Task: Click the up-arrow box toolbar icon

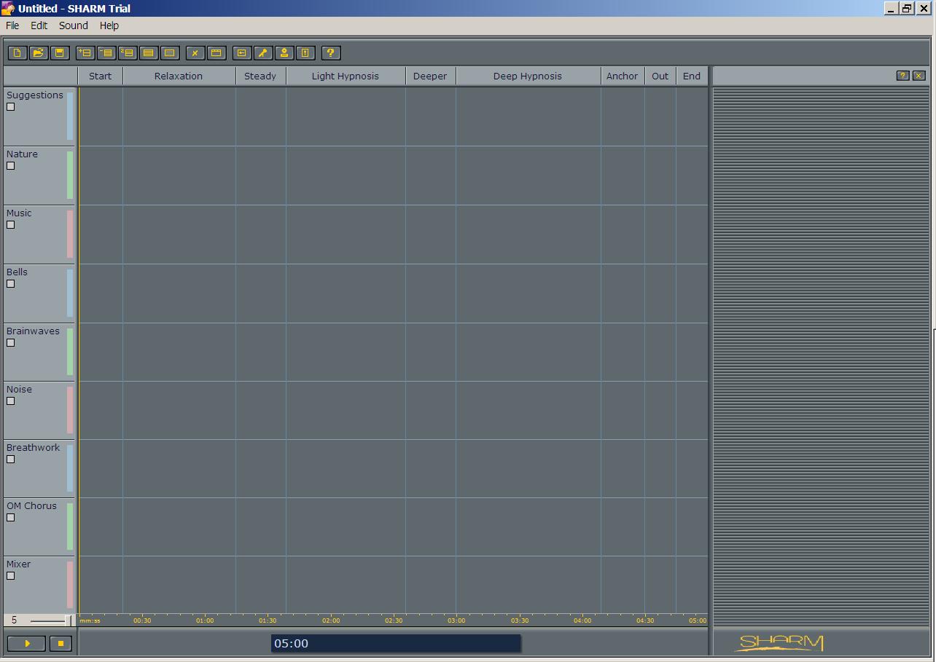Action: [x=305, y=53]
